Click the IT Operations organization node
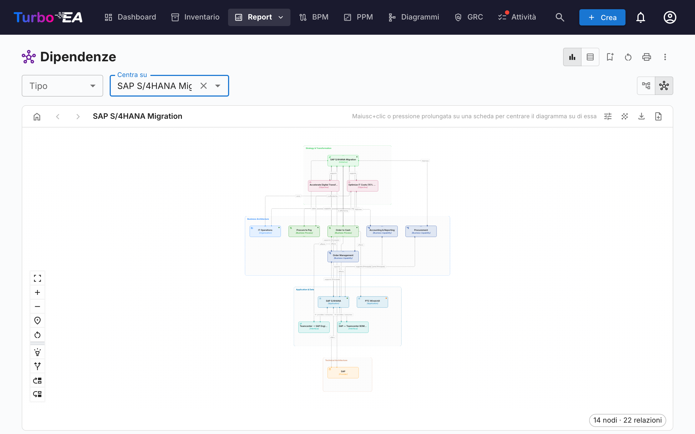This screenshot has height=434, width=695. [265, 231]
